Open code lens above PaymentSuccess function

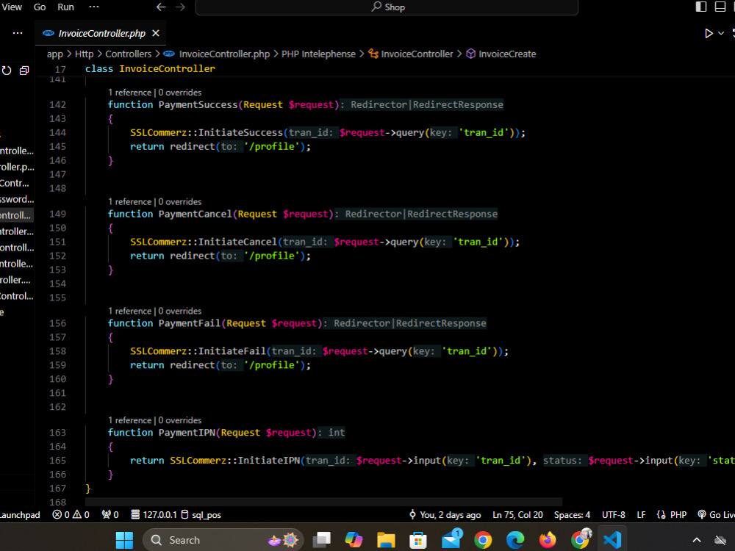tap(154, 93)
